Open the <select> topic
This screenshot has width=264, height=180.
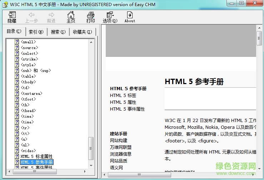pos(29,53)
